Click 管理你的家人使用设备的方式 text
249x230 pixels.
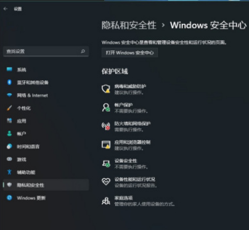pos(145,204)
